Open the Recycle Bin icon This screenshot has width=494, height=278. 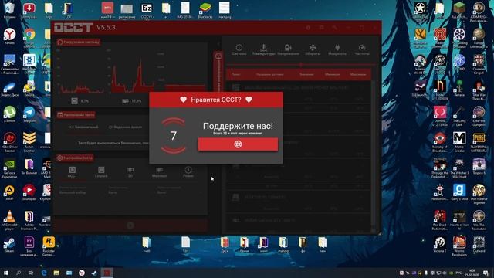coord(10,10)
